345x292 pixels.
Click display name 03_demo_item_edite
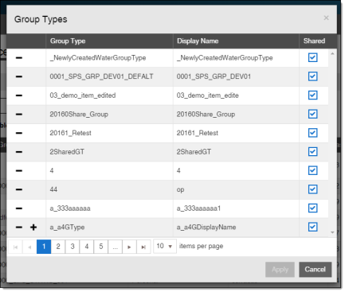(x=236, y=95)
